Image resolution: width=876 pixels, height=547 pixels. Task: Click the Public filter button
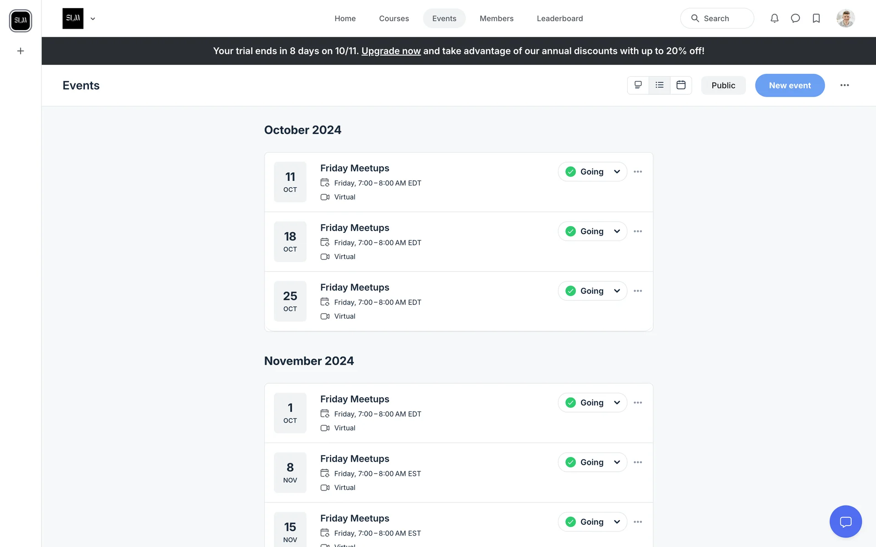point(723,85)
